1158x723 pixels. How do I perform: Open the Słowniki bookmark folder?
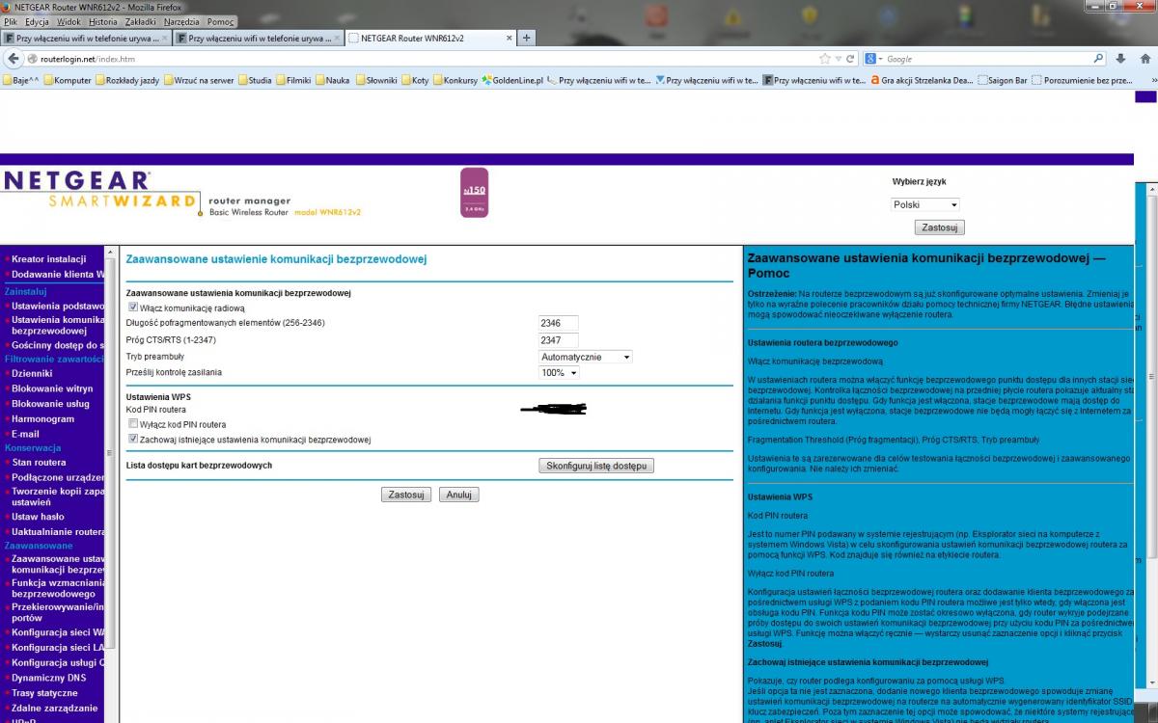coord(376,80)
